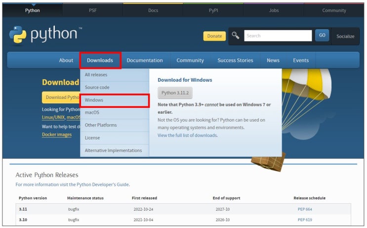Image resolution: width=367 pixels, height=228 pixels.
Task: Open the Community menu in the main navigation bar
Action: (190, 60)
